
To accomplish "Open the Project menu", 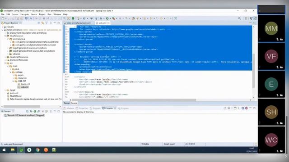I will (x=42, y=14).
